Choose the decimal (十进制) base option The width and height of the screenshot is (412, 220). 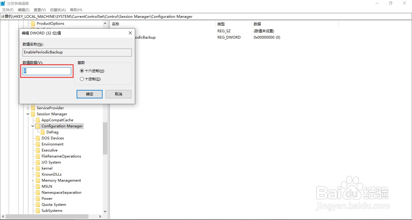[90, 79]
